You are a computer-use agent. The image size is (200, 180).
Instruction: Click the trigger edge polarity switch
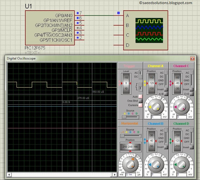coord(140,87)
